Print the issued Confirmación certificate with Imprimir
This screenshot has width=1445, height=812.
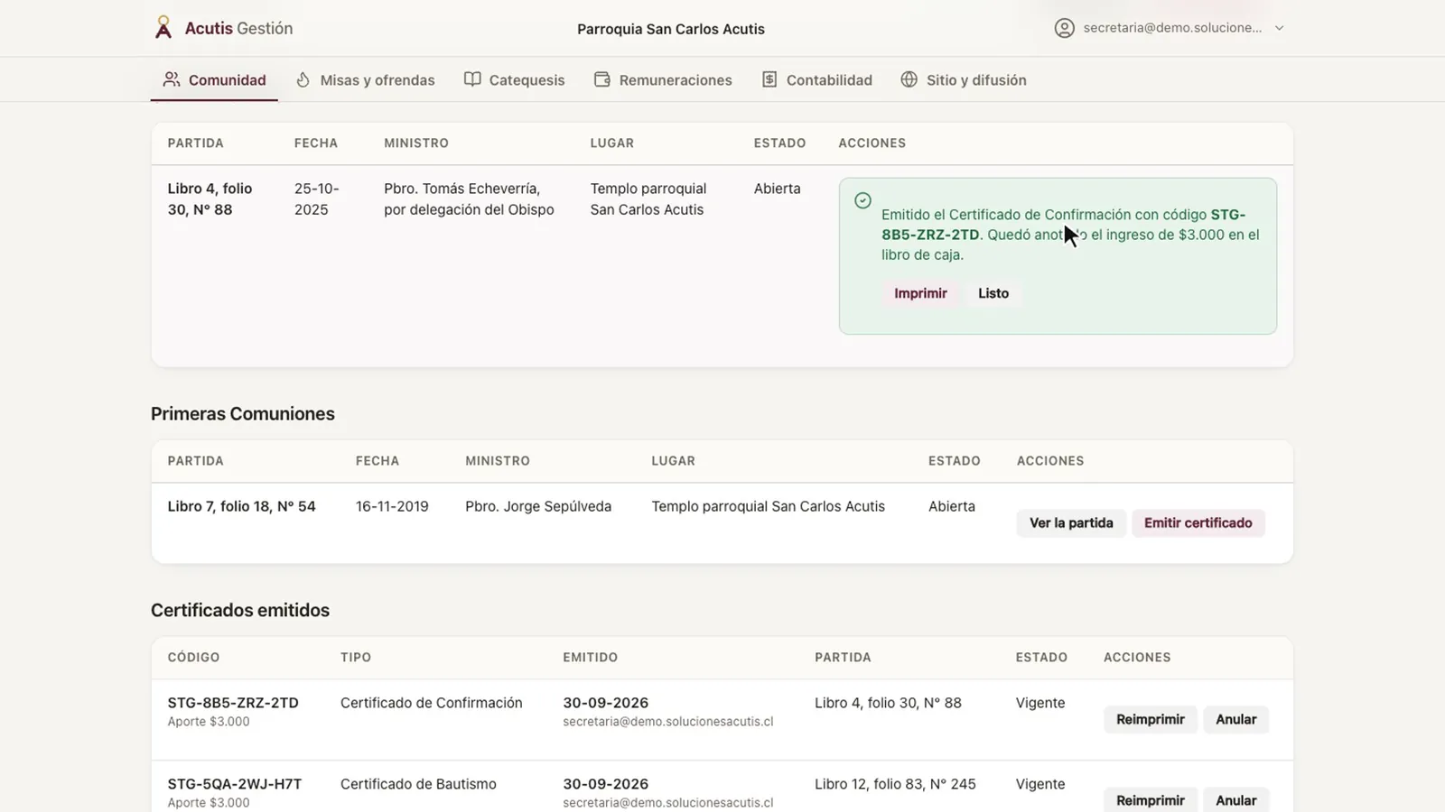920,293
